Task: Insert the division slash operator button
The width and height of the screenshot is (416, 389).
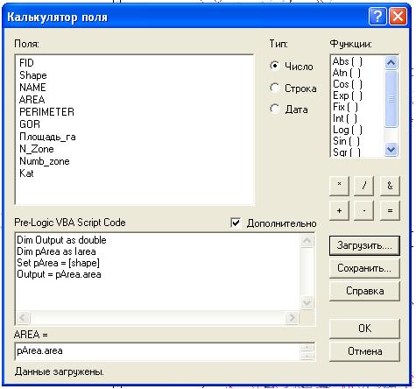Action: [x=363, y=186]
